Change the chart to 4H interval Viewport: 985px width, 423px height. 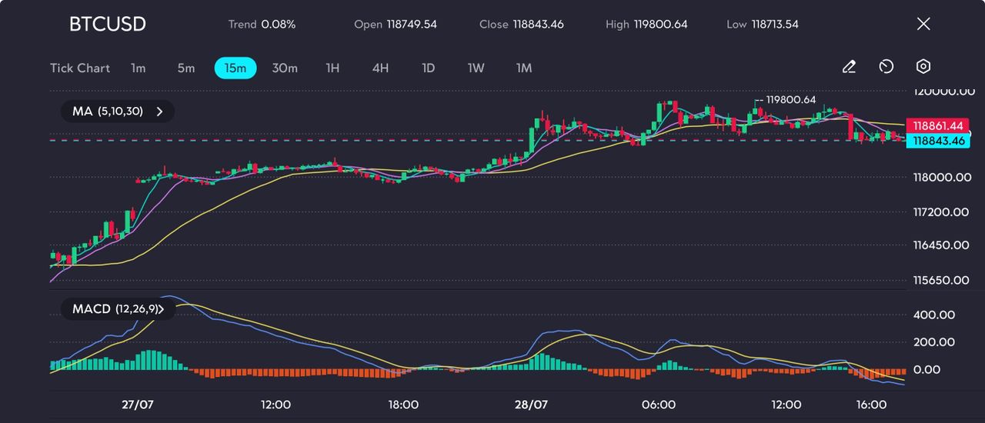point(380,68)
